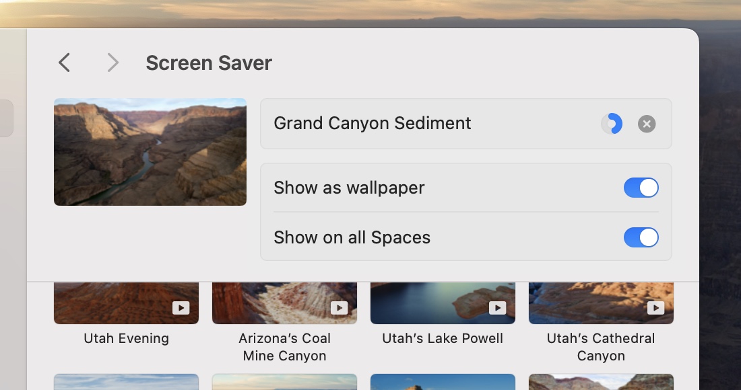Click the Show as wallpaper label
This screenshot has width=741, height=390.
click(349, 188)
